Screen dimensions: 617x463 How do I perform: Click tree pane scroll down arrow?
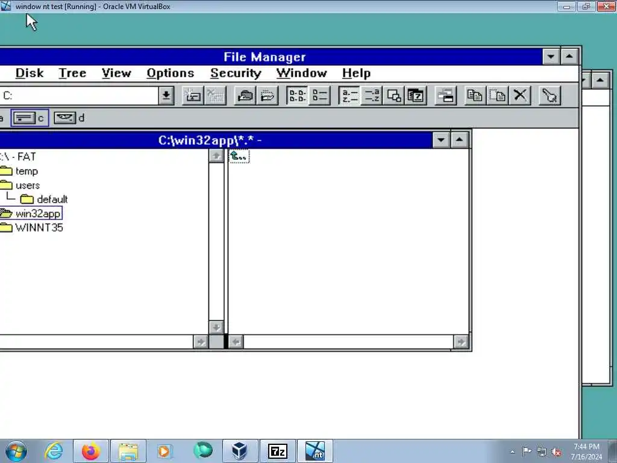[x=216, y=327]
